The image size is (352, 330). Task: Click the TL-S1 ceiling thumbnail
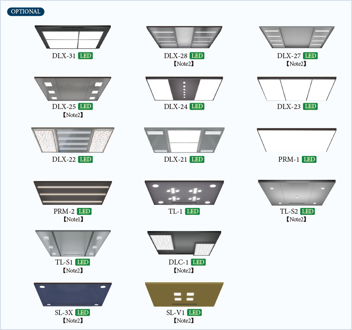click(73, 243)
